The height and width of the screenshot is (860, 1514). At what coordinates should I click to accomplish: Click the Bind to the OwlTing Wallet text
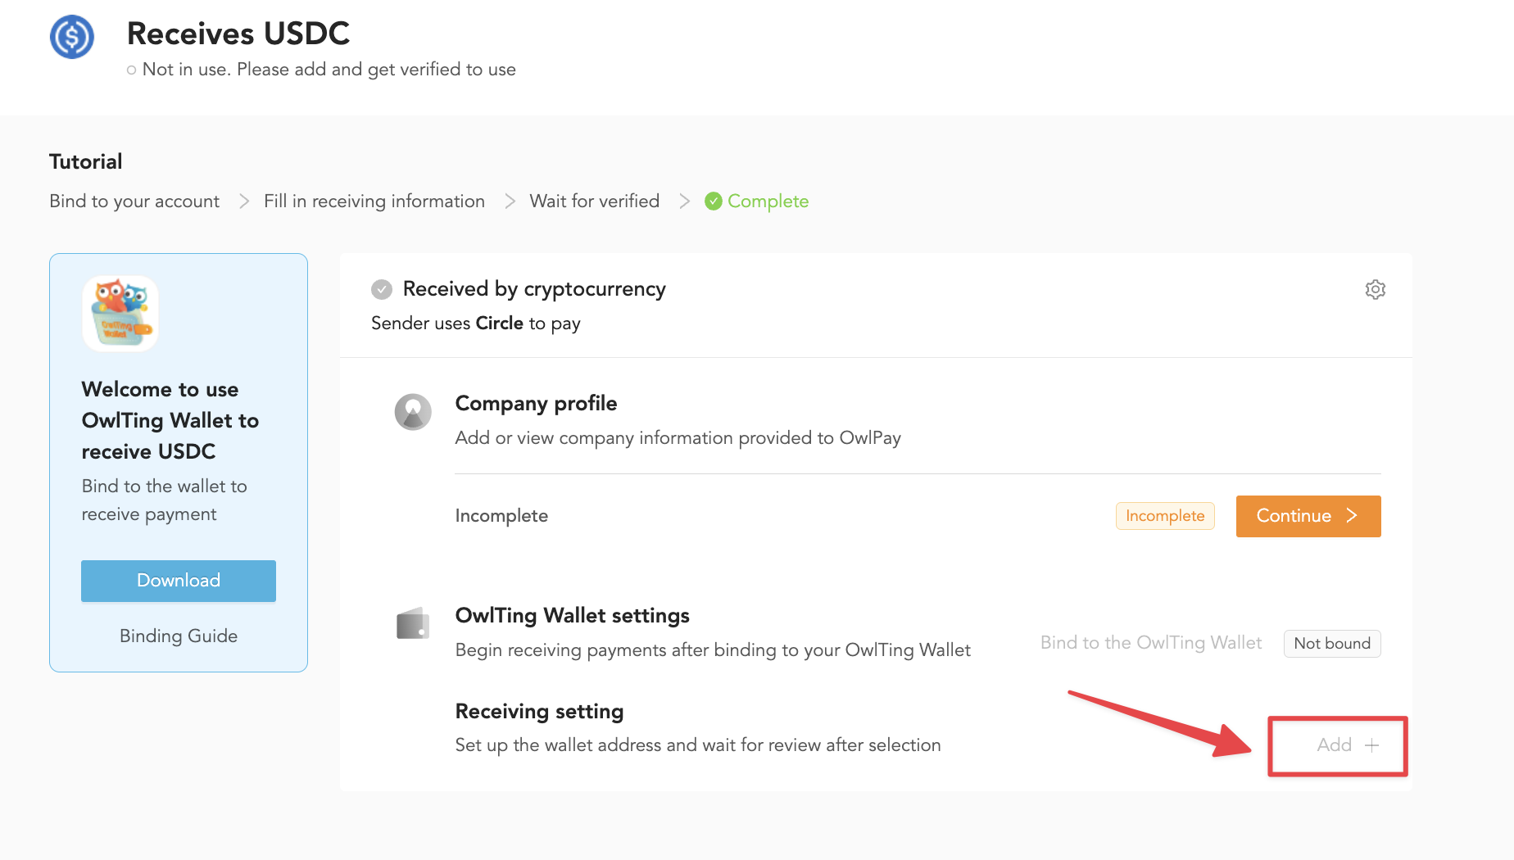coord(1151,643)
